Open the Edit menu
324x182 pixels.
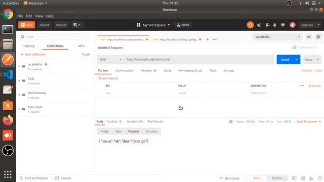point(29,16)
